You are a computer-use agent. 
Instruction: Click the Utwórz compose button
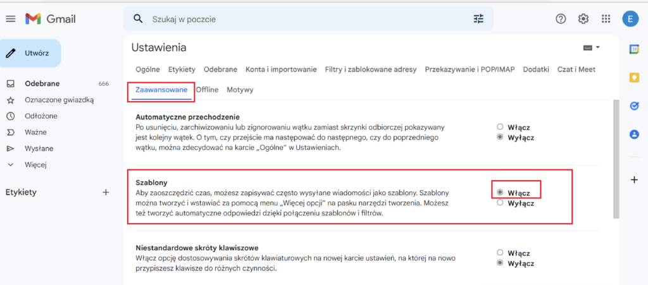click(x=30, y=53)
